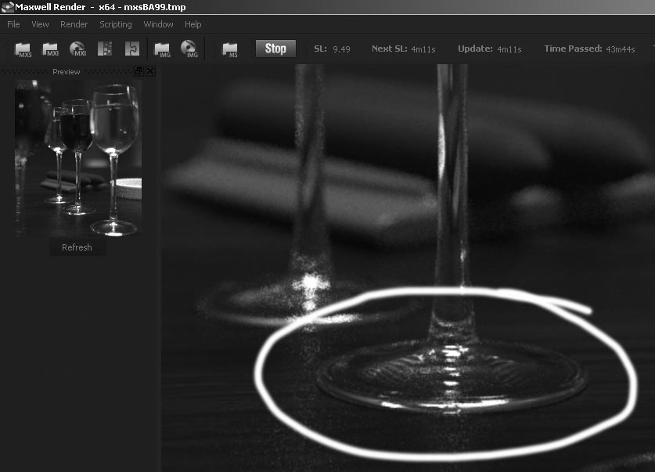Screen dimensions: 655x472
Task: Stop the render
Action: coord(275,49)
